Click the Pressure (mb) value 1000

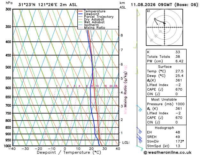pyautogui.click(x=180, y=104)
